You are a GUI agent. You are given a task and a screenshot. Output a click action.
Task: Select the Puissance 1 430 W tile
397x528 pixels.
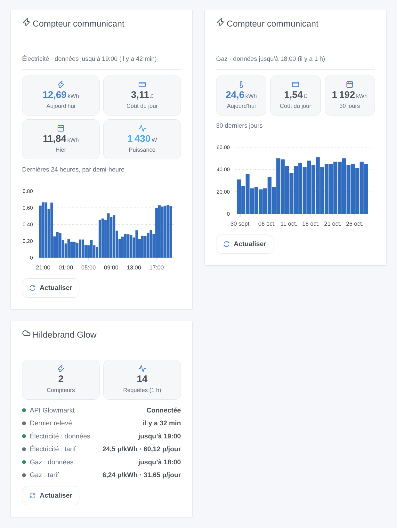(142, 139)
